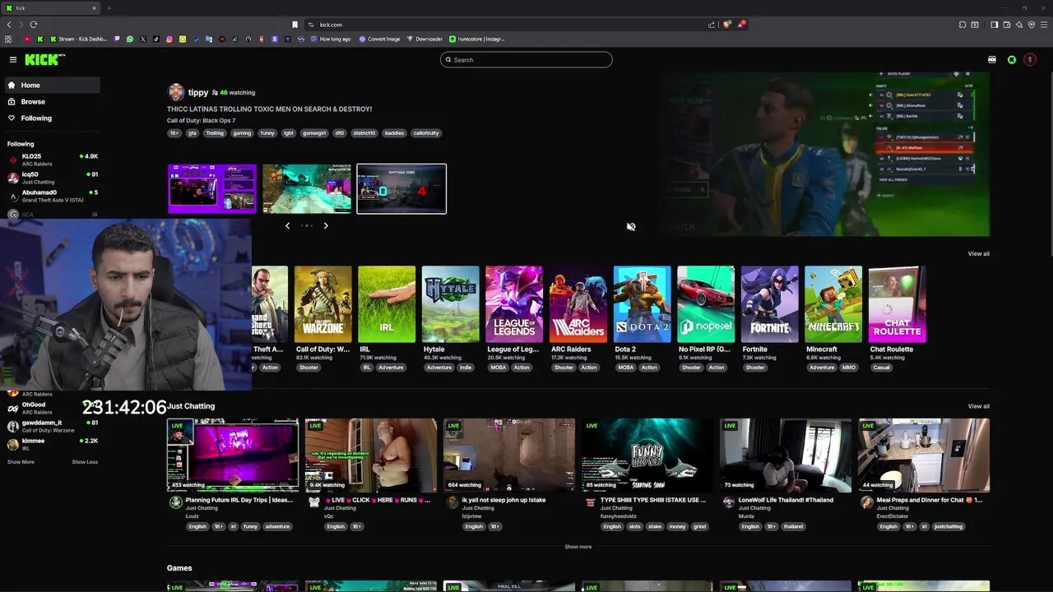The height and width of the screenshot is (592, 1053).
Task: Open the YouTube bookmark icon
Action: [x=27, y=39]
